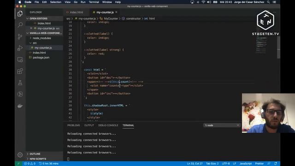Open the terminal selector dropdown '1: node'
Image resolution: width=295 pixels, height=166 pixels.
[x=222, y=125]
